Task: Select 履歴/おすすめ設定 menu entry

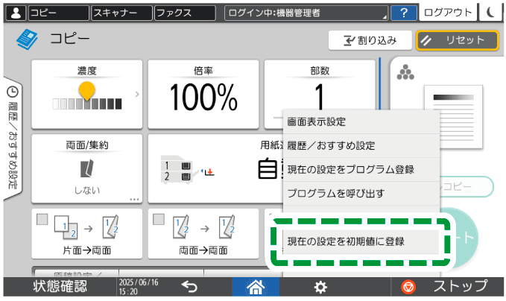Action: coord(361,146)
